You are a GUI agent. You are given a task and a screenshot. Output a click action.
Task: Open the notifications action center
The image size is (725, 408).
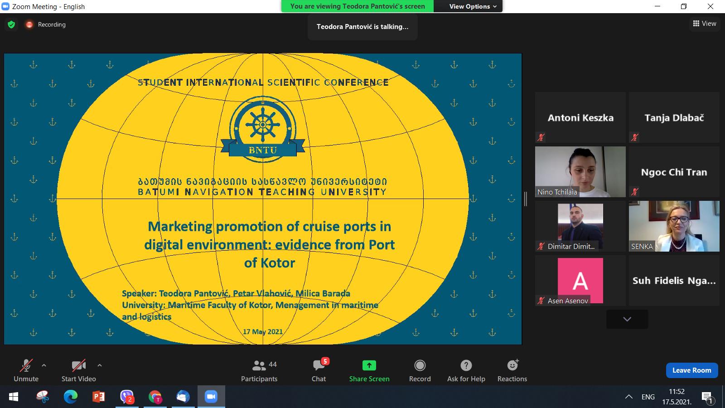(x=707, y=398)
